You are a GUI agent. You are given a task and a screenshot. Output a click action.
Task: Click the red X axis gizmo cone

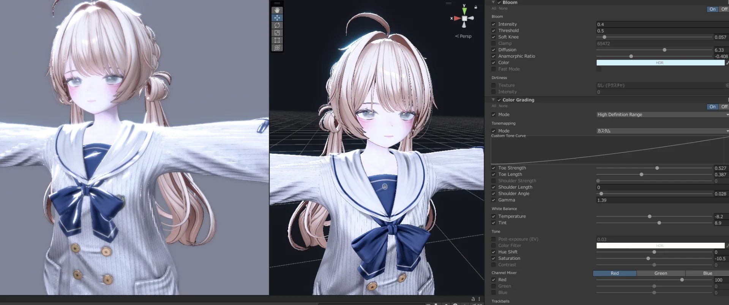tap(457, 18)
